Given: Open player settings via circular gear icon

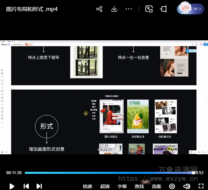Looking at the screenshot, I should click(x=172, y=186).
